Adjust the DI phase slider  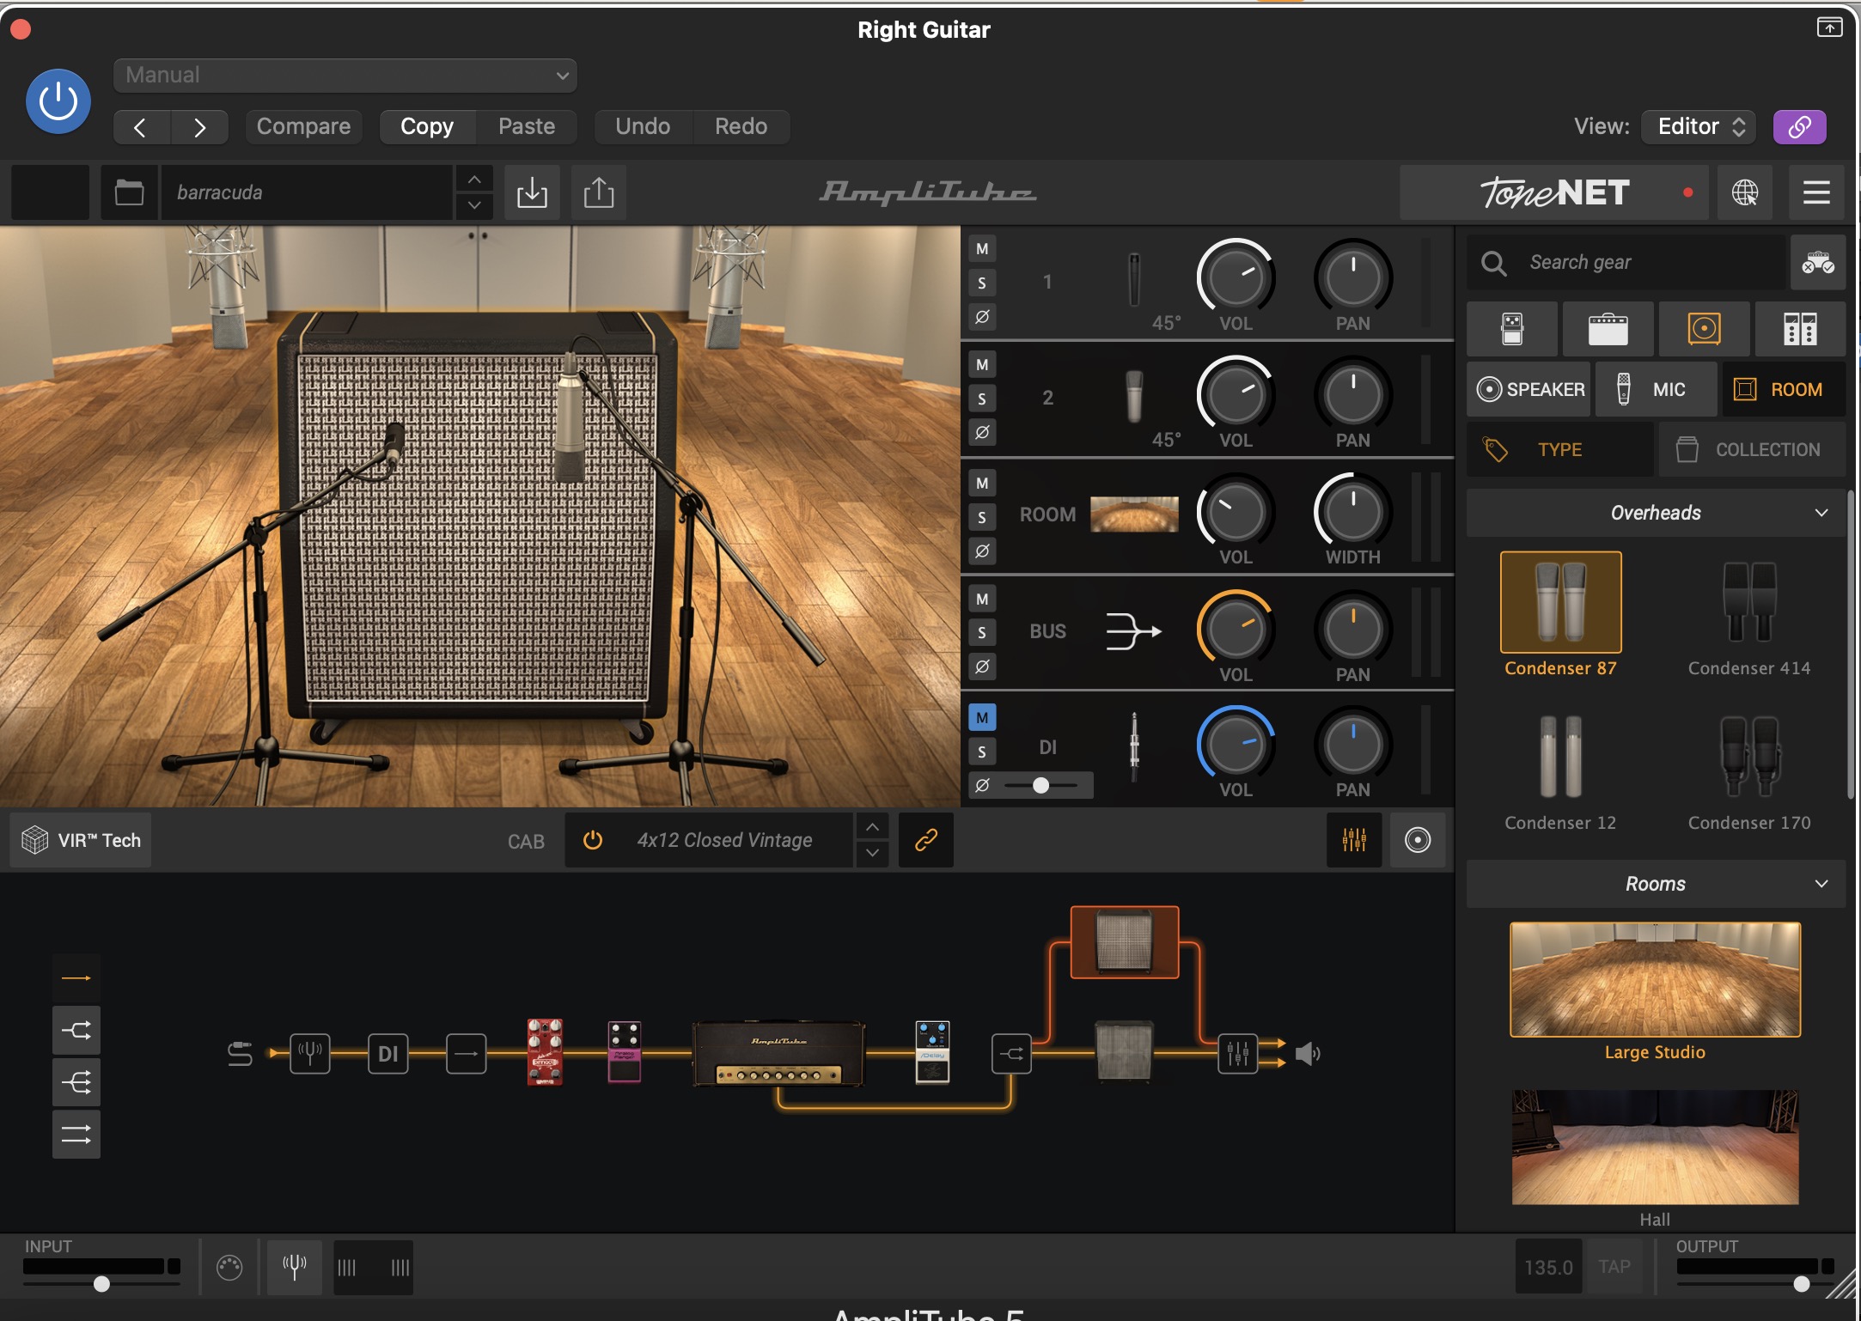(x=1041, y=785)
